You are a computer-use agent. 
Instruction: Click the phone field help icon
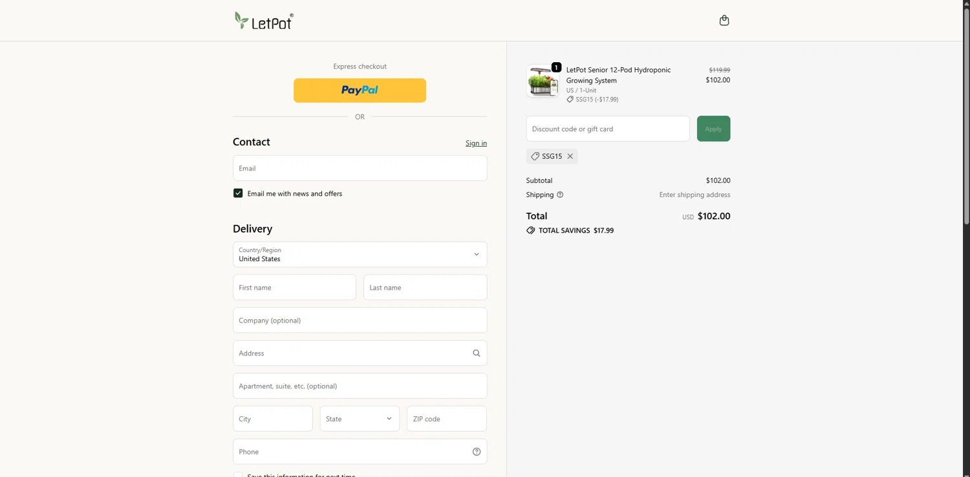477,452
